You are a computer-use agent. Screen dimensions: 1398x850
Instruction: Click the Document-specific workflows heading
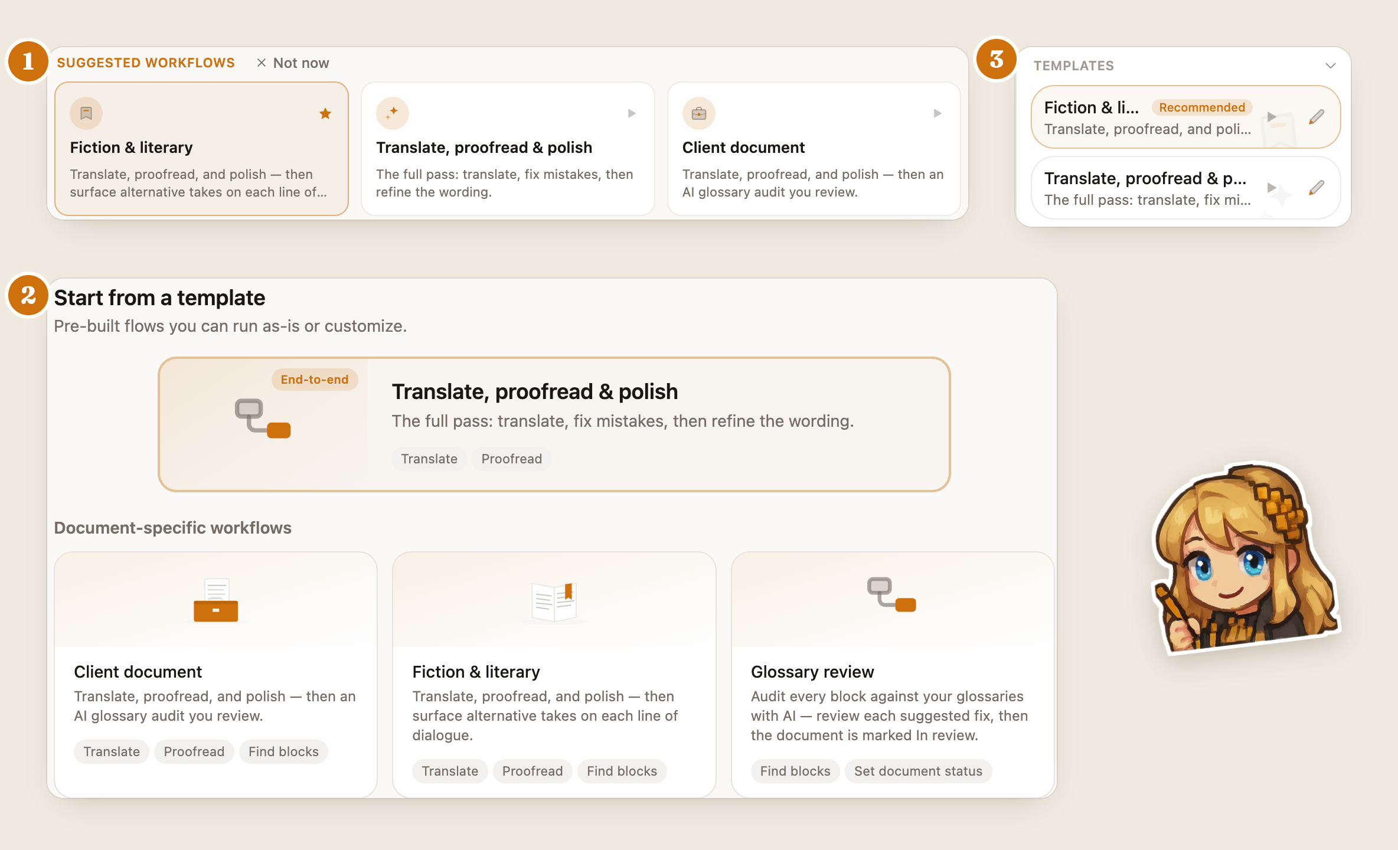click(x=172, y=528)
